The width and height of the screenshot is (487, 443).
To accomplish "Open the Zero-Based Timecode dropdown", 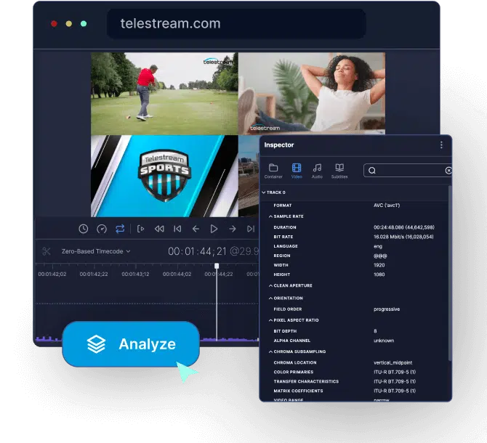I will click(x=96, y=251).
